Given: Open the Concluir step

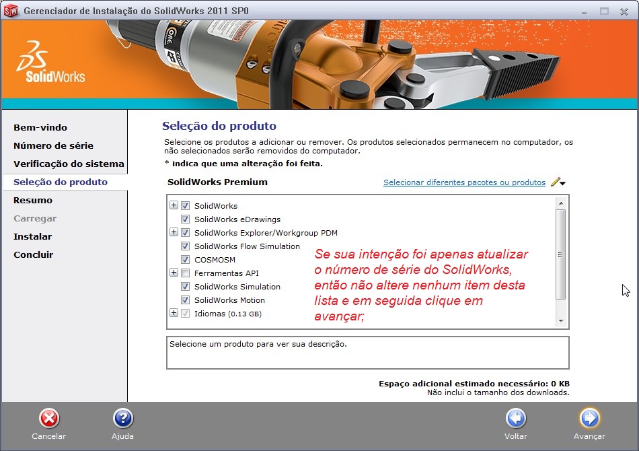Looking at the screenshot, I should point(34,254).
